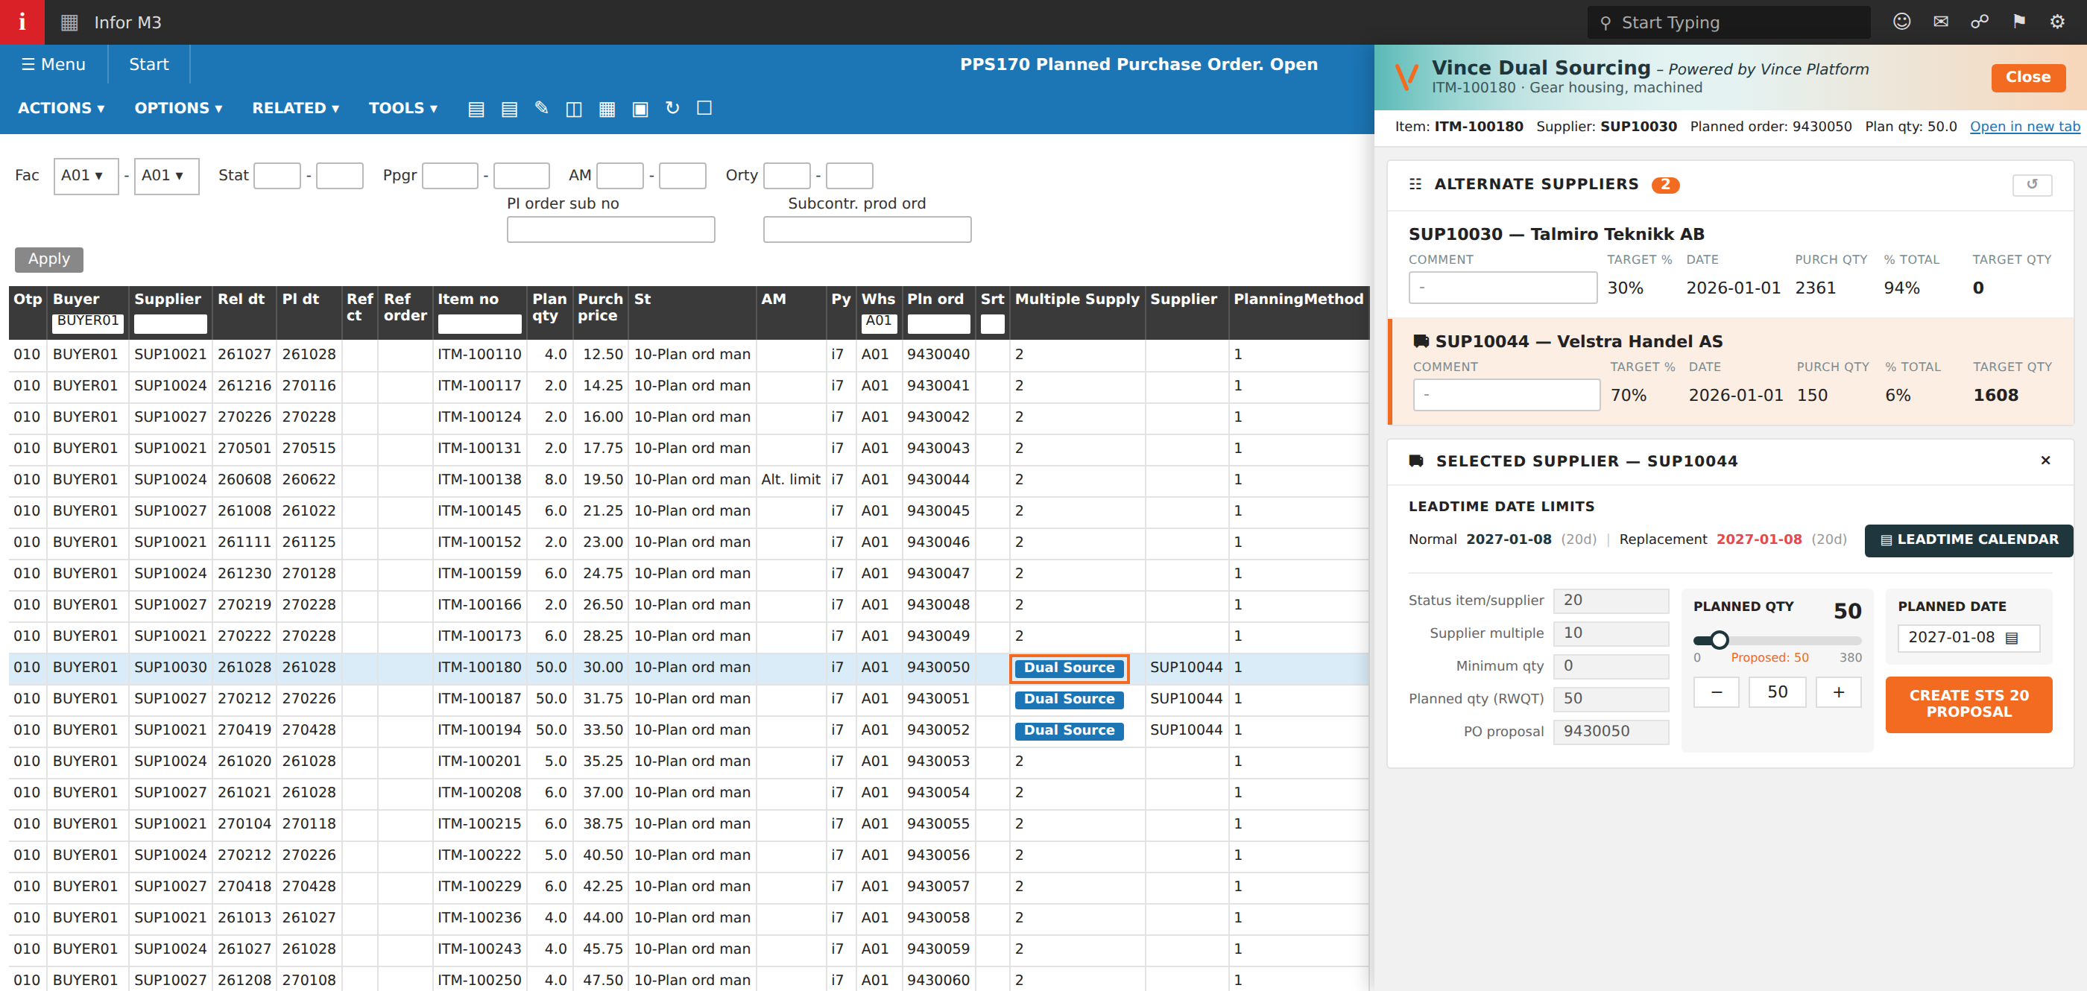The width and height of the screenshot is (2087, 991).
Task: Expand the RELATED menu
Action: click(296, 108)
